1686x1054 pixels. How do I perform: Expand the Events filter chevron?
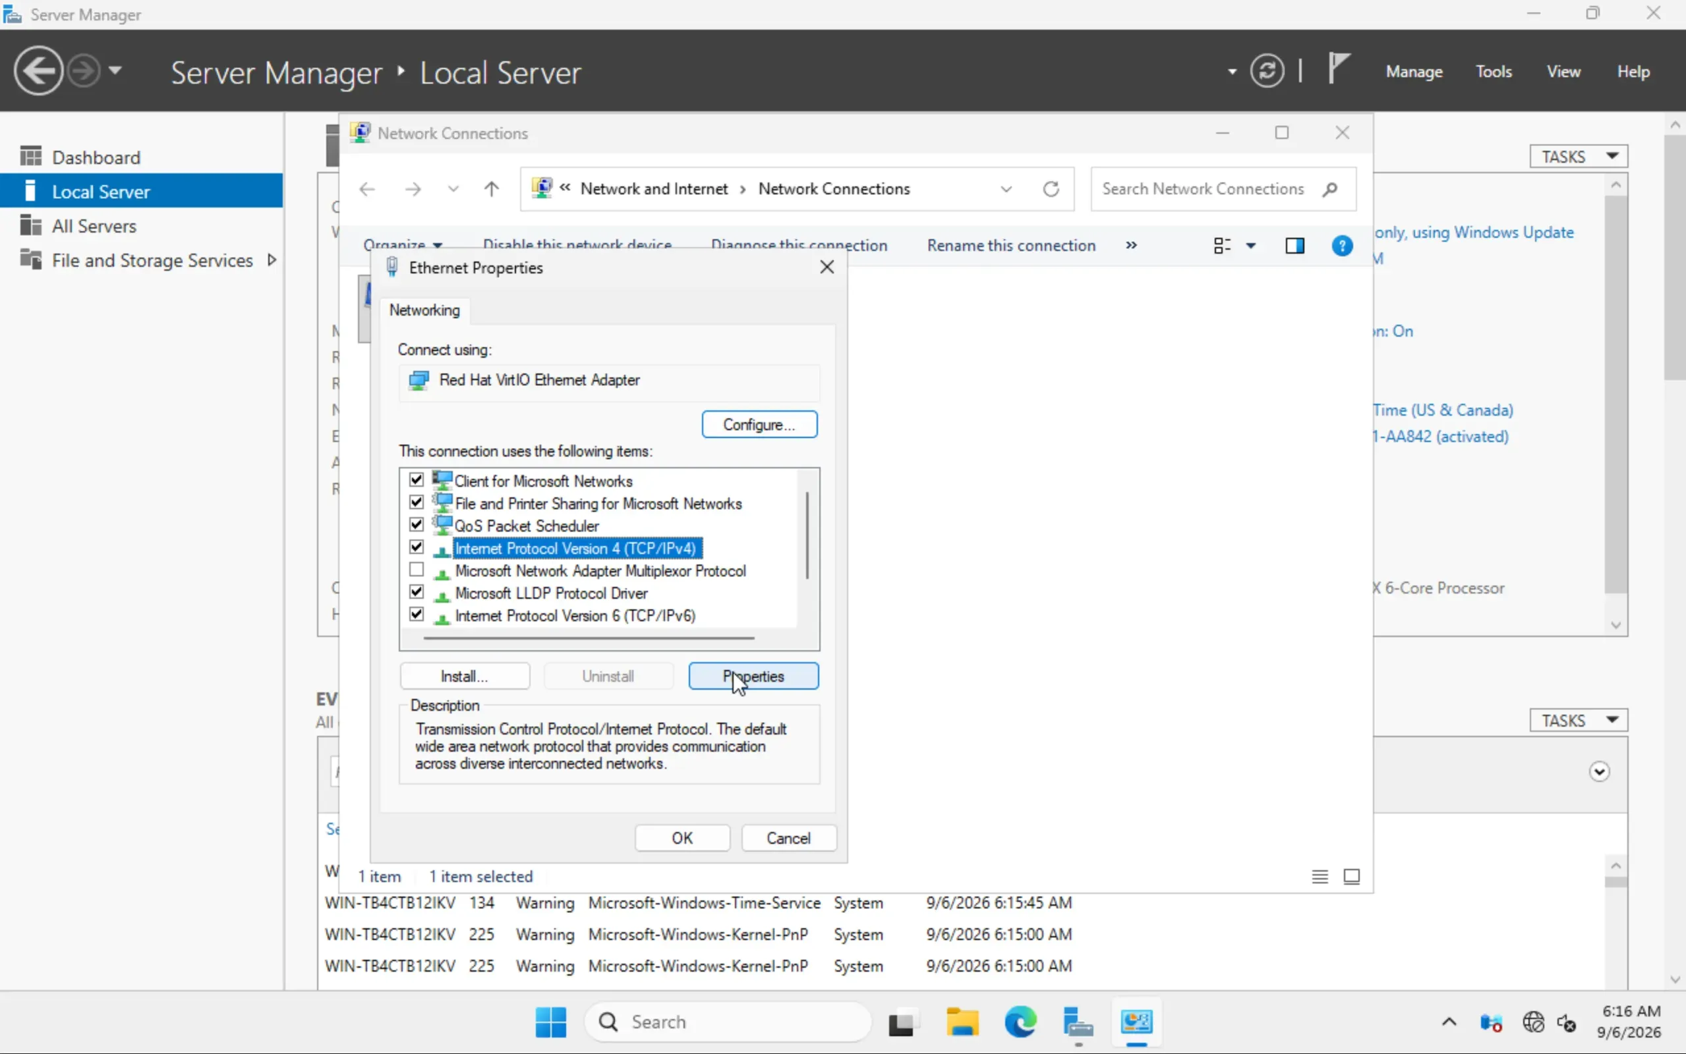click(x=1599, y=771)
